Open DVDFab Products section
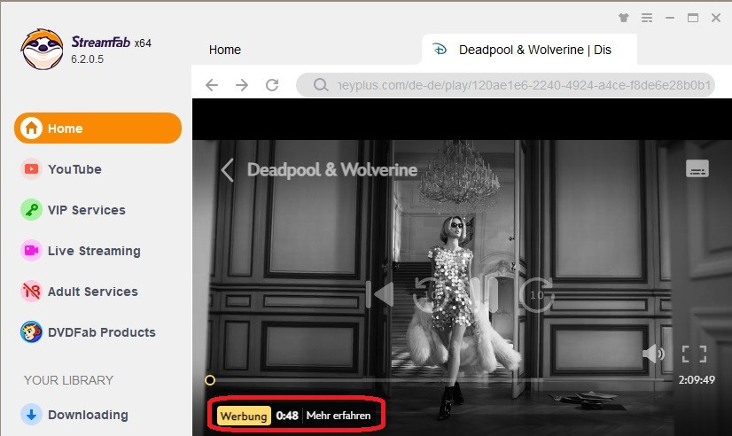 click(101, 332)
